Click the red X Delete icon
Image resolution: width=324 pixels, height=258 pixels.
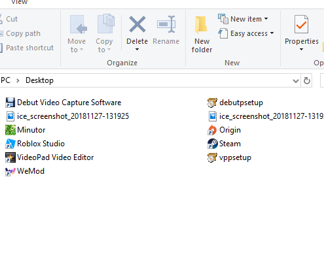tap(137, 24)
